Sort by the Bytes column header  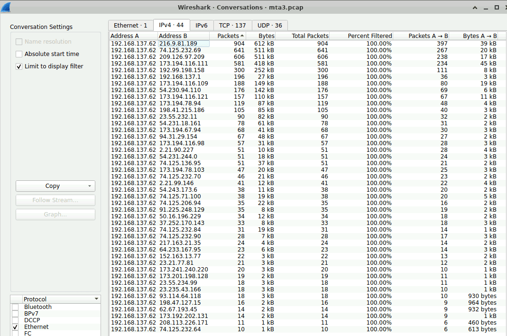pyautogui.click(x=267, y=36)
